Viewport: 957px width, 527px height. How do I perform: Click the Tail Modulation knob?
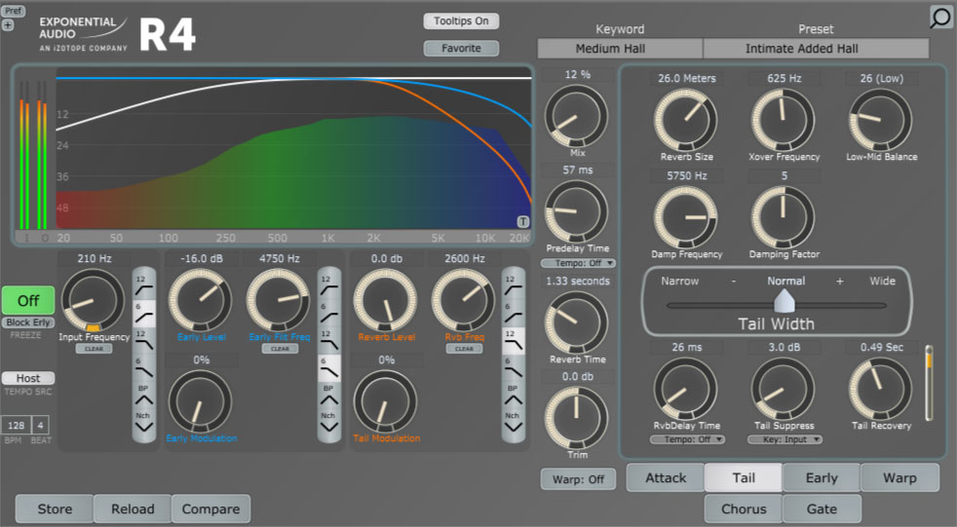pyautogui.click(x=385, y=402)
